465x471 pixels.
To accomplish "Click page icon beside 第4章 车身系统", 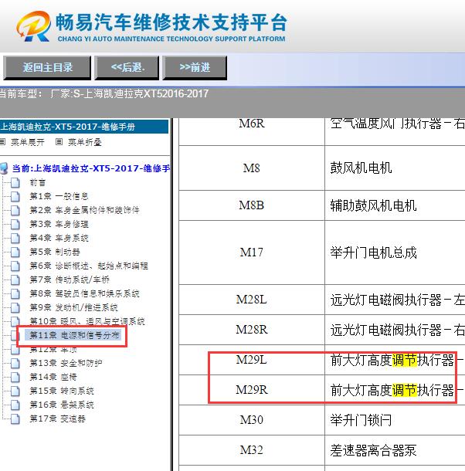I will [x=15, y=239].
